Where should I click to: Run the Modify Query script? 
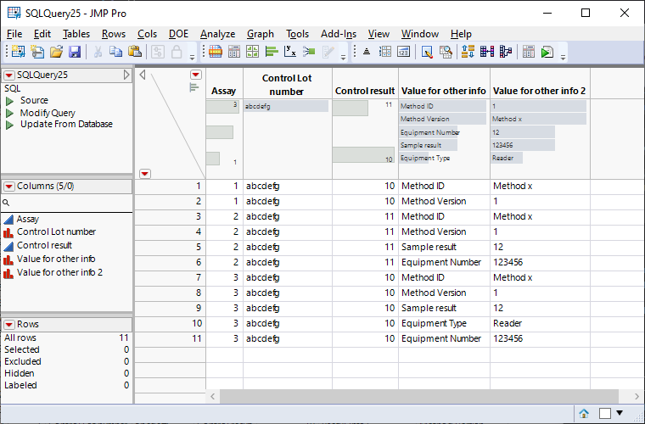point(9,114)
